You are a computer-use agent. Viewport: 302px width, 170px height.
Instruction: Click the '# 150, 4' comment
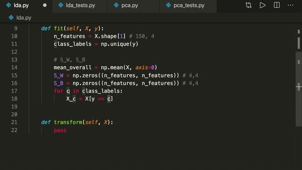[142, 36]
